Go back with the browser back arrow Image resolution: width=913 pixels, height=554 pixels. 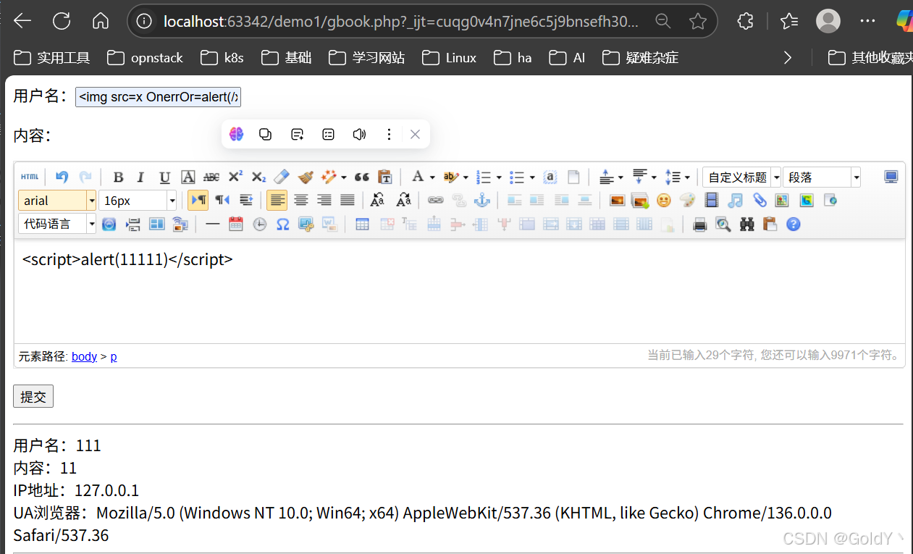(x=22, y=21)
